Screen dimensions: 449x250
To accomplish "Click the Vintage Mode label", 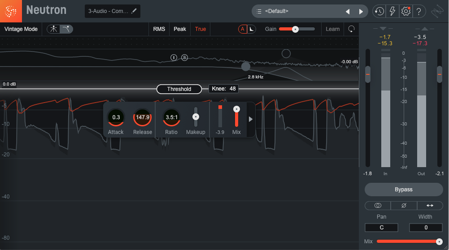I will pos(21,29).
